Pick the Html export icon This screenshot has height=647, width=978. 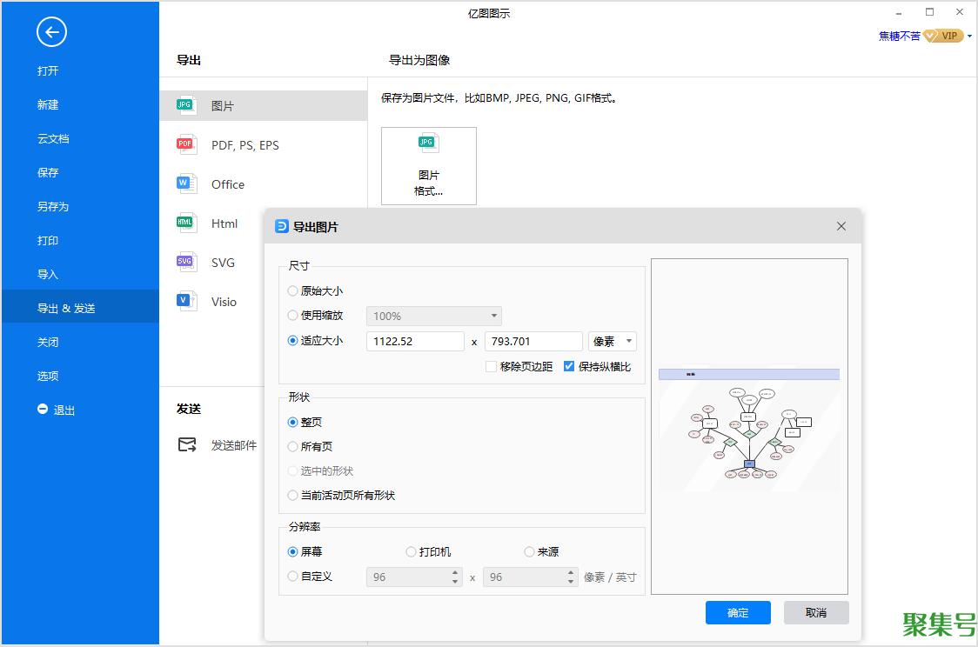tap(185, 223)
